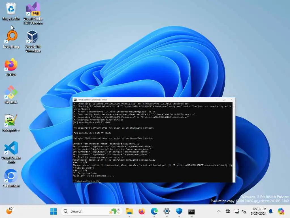Open the Recycle Bin desktop icon
The image size is (290, 218).
tap(11, 11)
